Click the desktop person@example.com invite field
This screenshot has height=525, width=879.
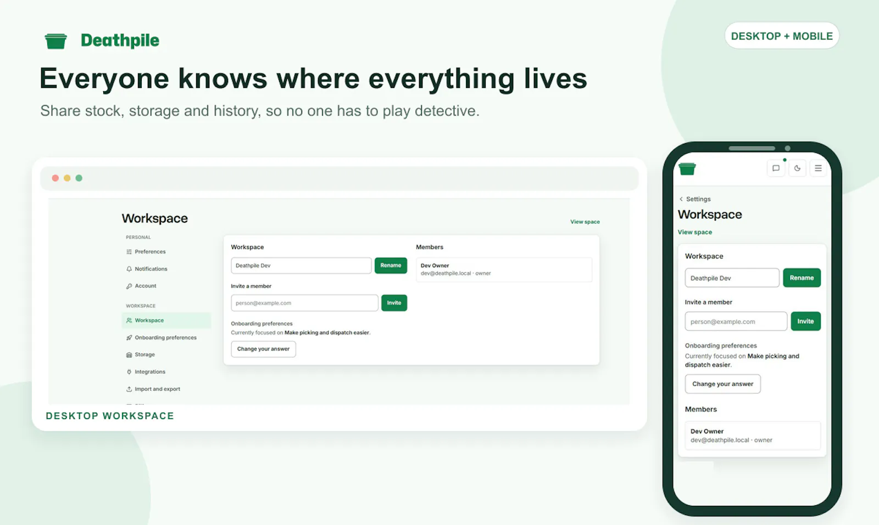click(x=304, y=303)
